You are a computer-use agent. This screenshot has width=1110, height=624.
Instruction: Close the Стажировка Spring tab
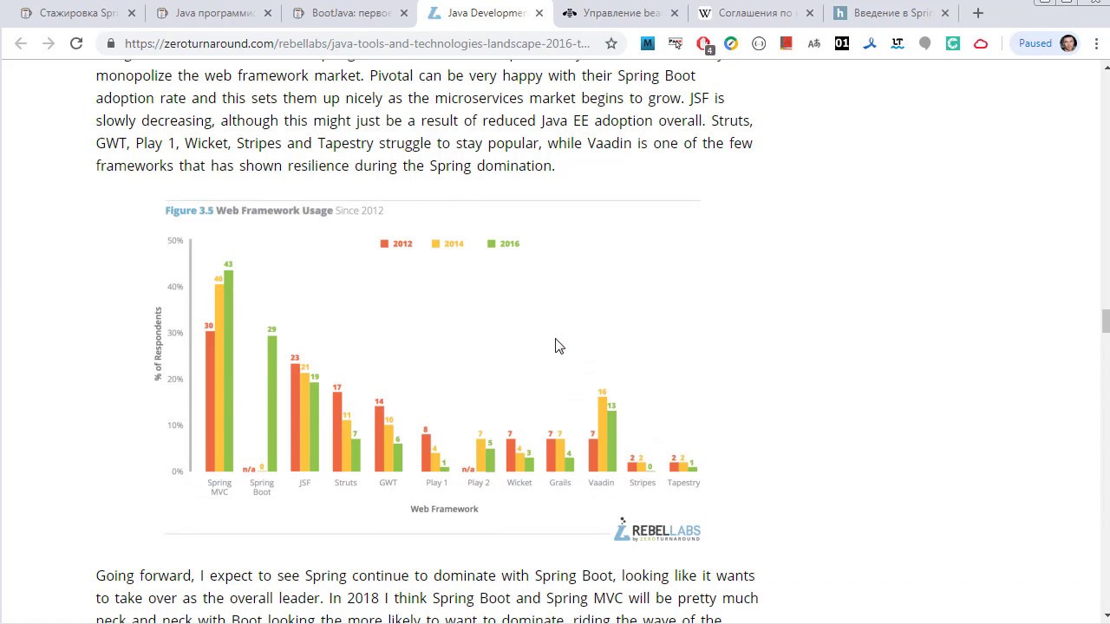(x=133, y=13)
